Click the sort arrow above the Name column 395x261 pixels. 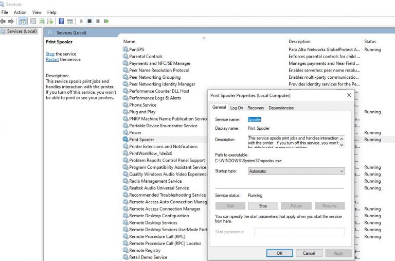click(204, 38)
